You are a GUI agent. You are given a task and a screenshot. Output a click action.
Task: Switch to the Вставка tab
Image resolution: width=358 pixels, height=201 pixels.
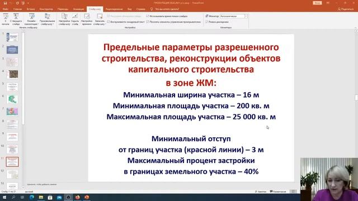(x=31, y=9)
